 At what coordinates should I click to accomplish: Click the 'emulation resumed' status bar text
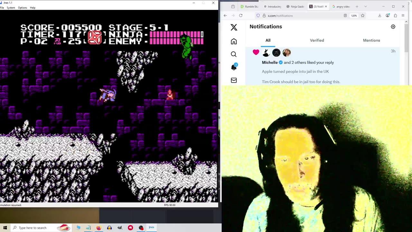click(11, 205)
